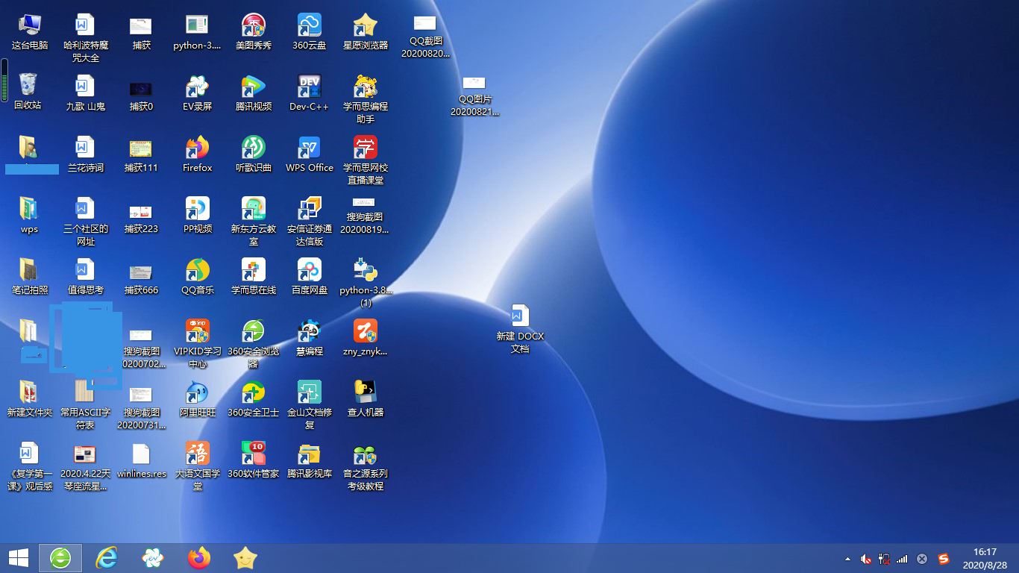The width and height of the screenshot is (1019, 573).
Task: Open the 360软件管家 shortcut
Action: [x=254, y=460]
